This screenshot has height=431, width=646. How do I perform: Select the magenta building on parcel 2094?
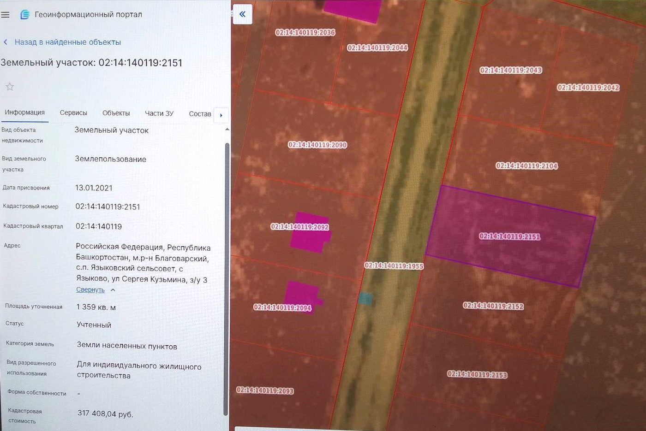(x=303, y=296)
